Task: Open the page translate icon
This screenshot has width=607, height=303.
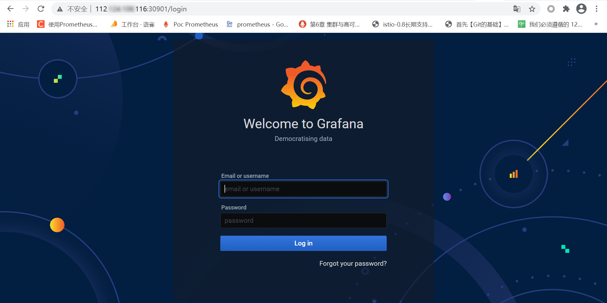Action: tap(517, 9)
